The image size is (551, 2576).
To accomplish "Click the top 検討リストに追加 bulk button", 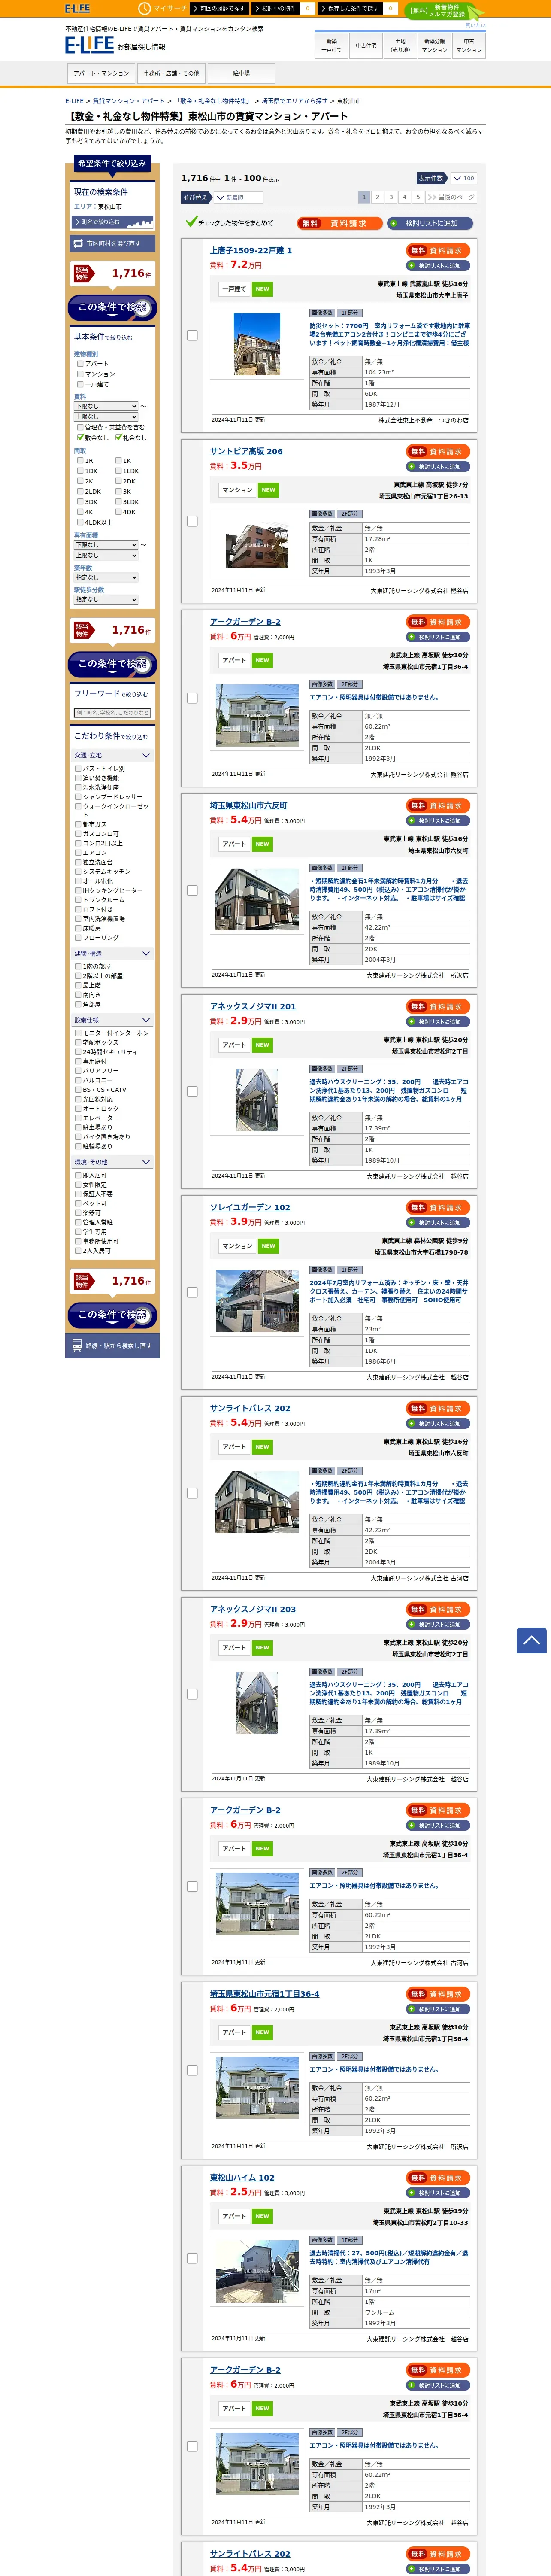I will (430, 223).
